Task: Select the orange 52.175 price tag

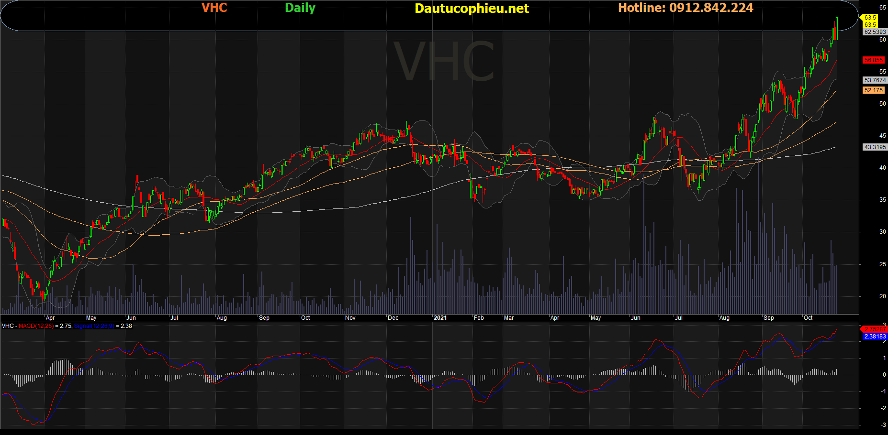Action: coord(873,90)
